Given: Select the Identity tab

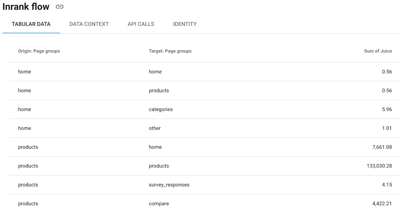Looking at the screenshot, I should [x=185, y=24].
